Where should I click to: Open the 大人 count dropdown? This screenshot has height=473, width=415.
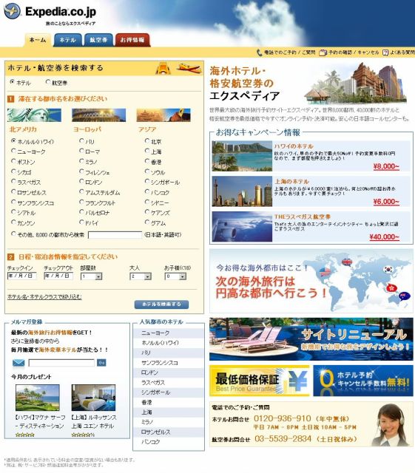point(140,276)
